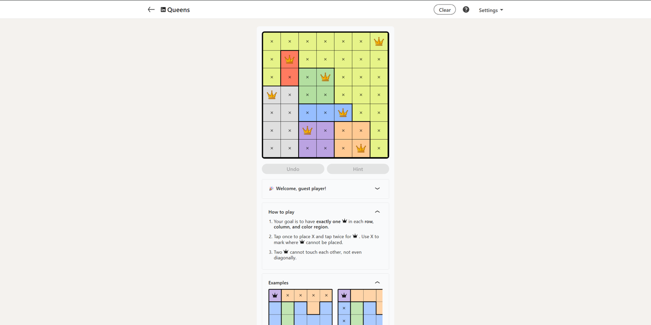The width and height of the screenshot is (651, 325).
Task: Collapse the How to play section
Action: (377, 212)
